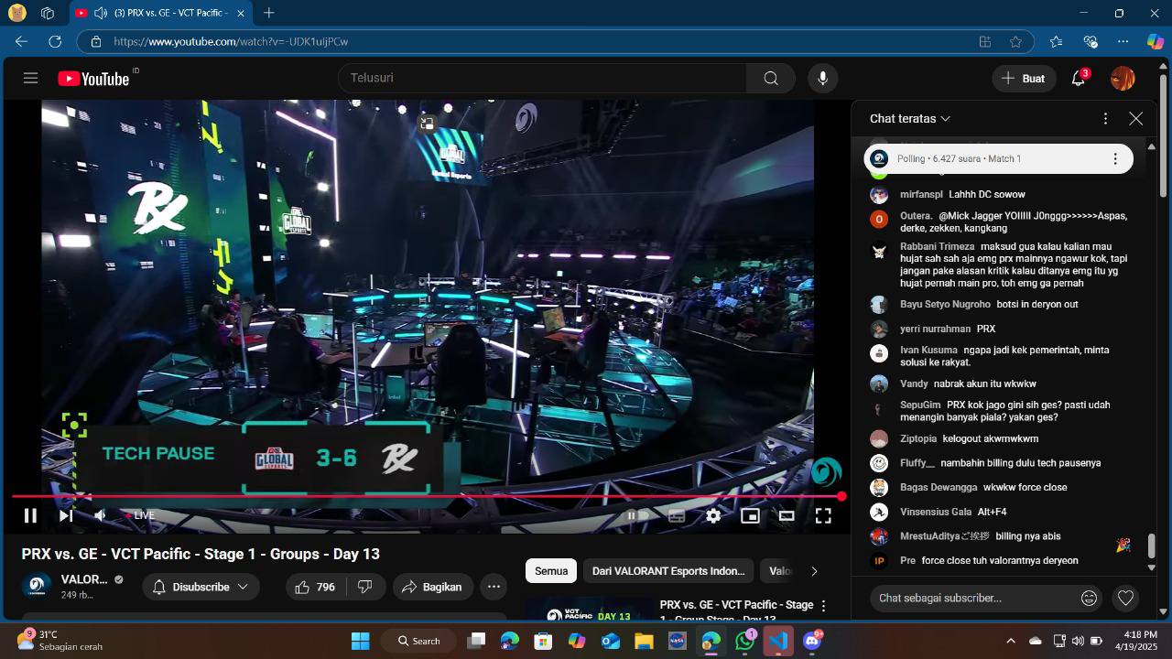
Task: Switch to theater mode
Action: point(787,515)
